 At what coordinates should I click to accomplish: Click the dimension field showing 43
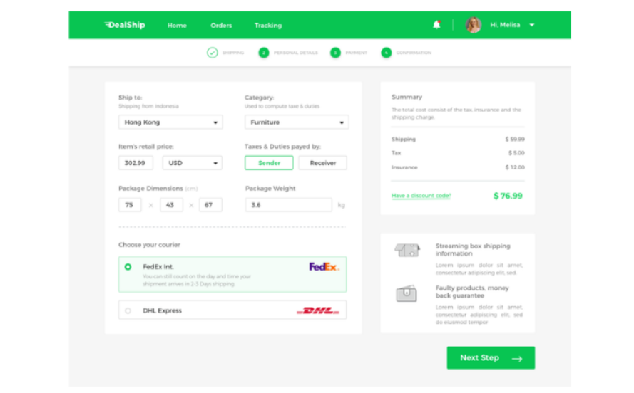click(x=171, y=205)
